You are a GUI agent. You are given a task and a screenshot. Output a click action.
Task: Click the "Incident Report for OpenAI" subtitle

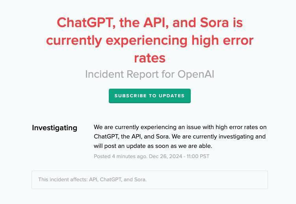(149, 74)
